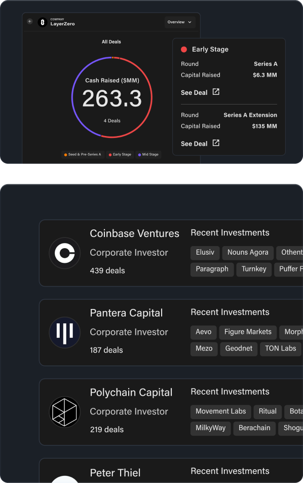Viewport: 303px width, 483px height.
Task: Click the LayerZero company logo
Action: coord(43,22)
